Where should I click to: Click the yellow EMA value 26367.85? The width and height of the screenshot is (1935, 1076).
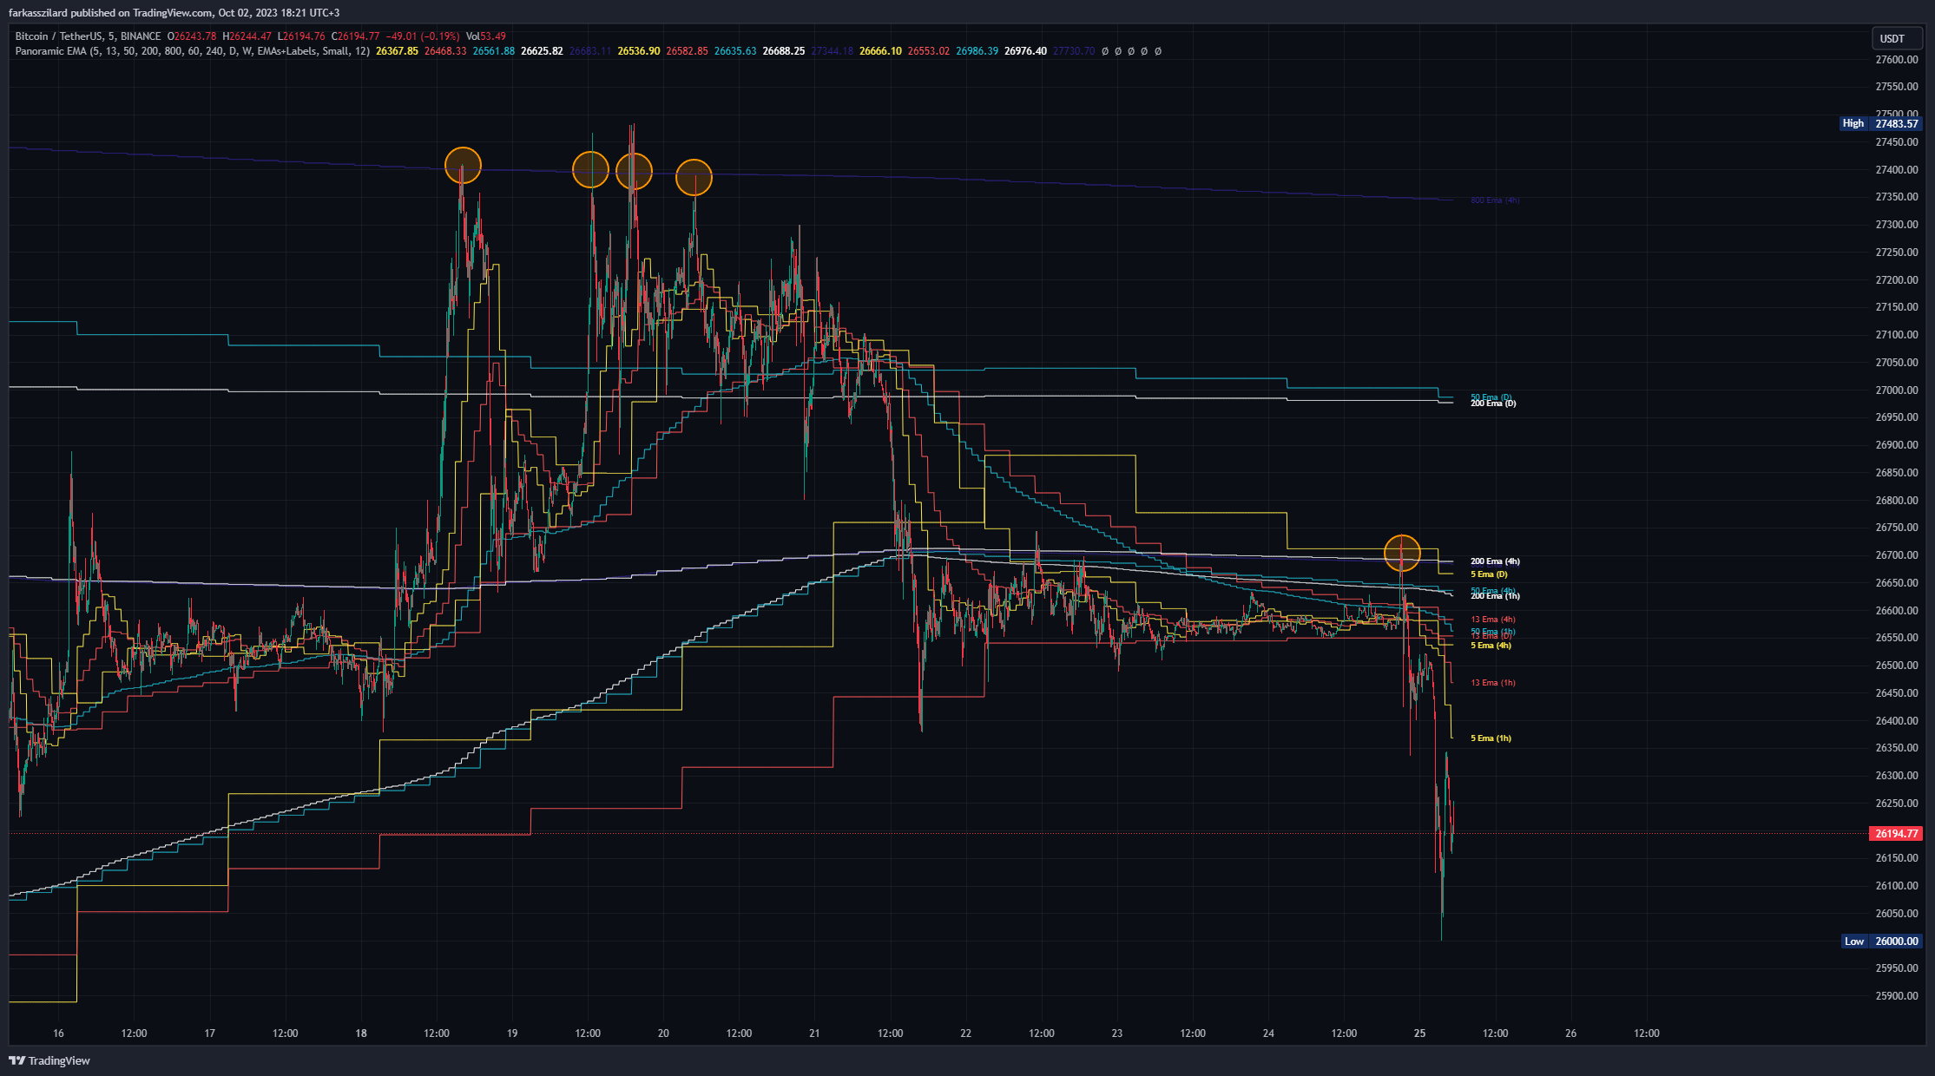point(397,51)
